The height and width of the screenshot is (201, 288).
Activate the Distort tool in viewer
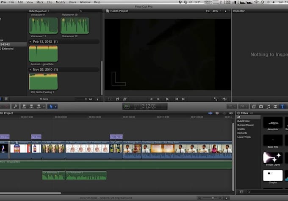pos(125,99)
